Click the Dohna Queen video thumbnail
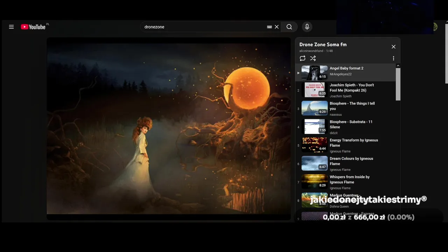Screen dimensions: 448x252 point(315,200)
